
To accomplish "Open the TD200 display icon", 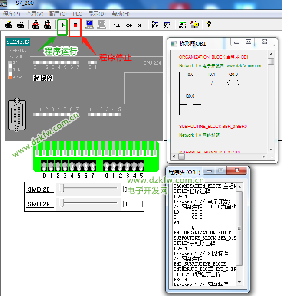I will coord(183,25).
